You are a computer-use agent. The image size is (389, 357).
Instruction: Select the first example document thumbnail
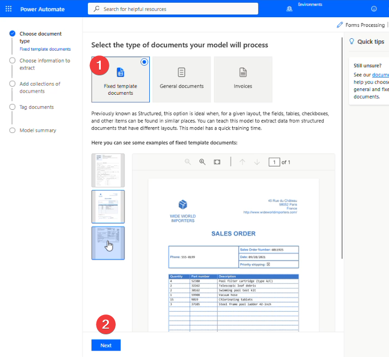[x=108, y=170]
